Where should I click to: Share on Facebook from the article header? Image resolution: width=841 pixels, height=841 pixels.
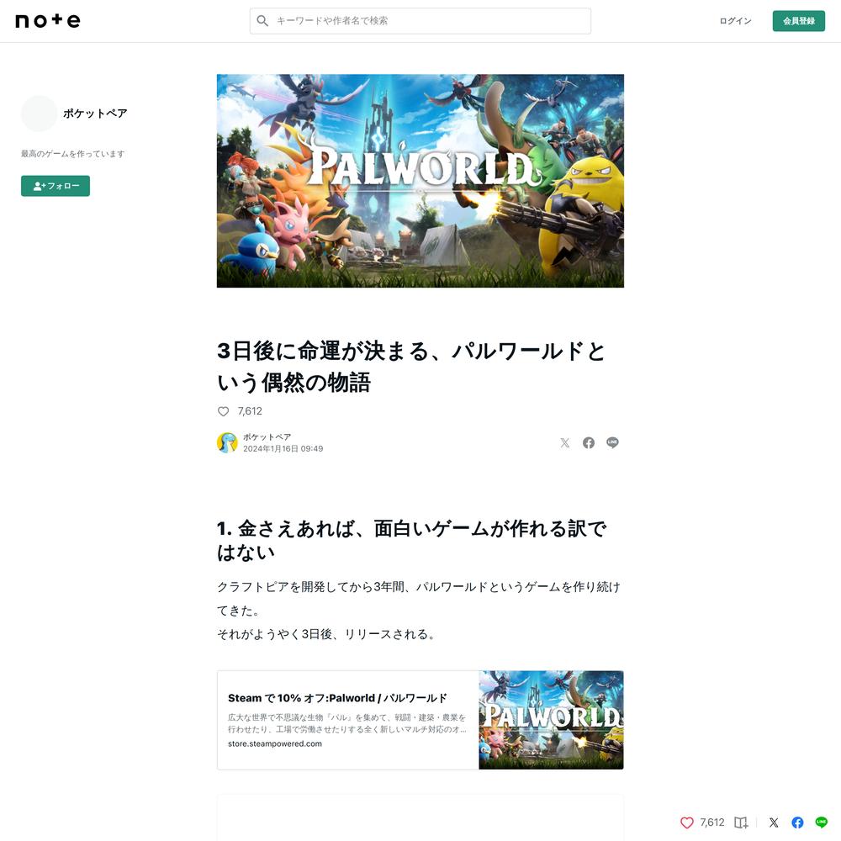(589, 443)
